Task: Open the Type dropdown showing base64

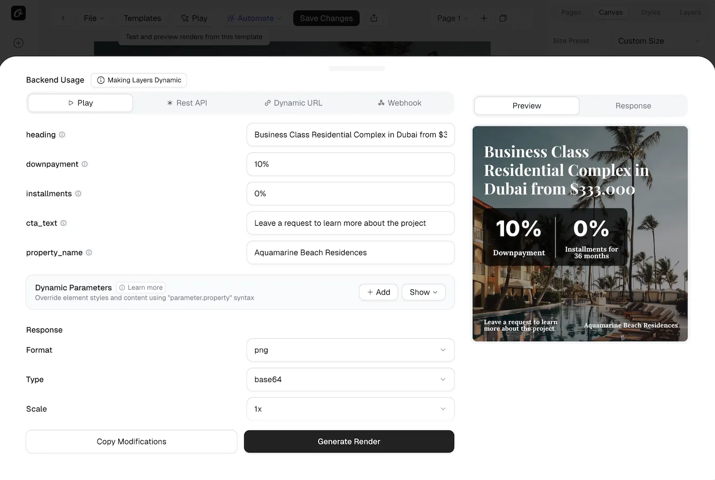Action: tap(350, 379)
